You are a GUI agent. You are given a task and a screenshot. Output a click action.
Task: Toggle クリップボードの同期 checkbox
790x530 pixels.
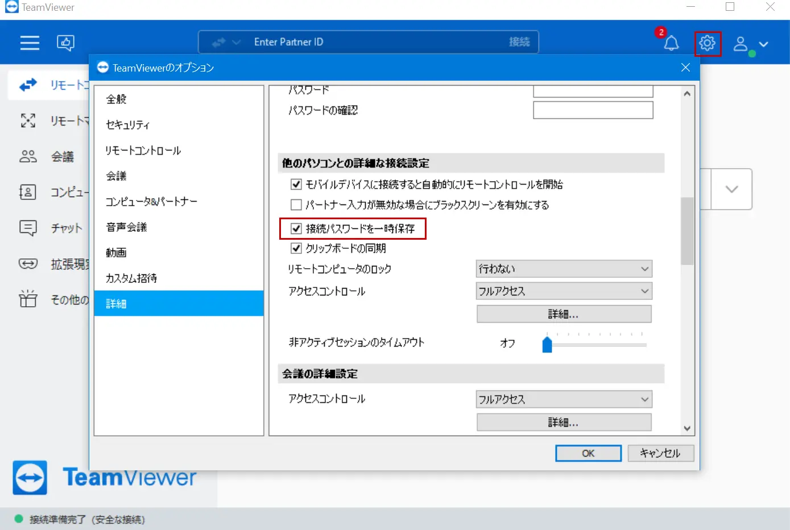tap(296, 248)
